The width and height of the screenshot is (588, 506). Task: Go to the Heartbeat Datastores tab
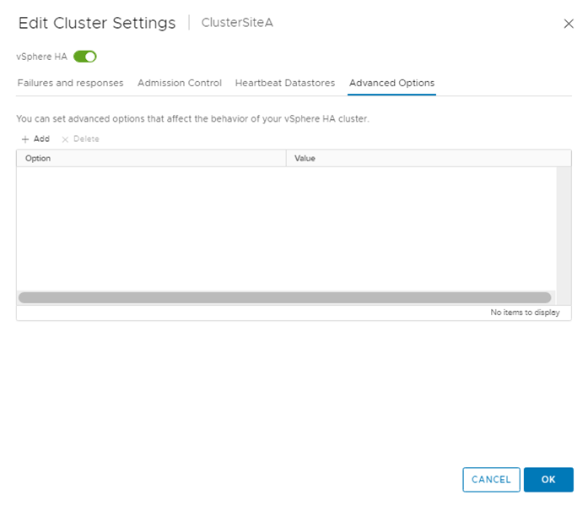284,83
